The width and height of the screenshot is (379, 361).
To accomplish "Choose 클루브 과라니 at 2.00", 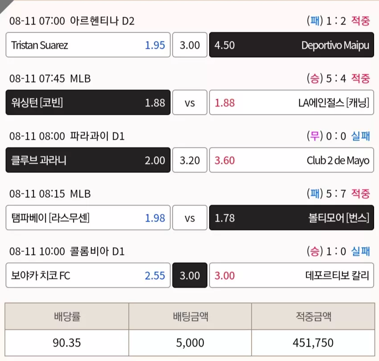I will click(88, 160).
